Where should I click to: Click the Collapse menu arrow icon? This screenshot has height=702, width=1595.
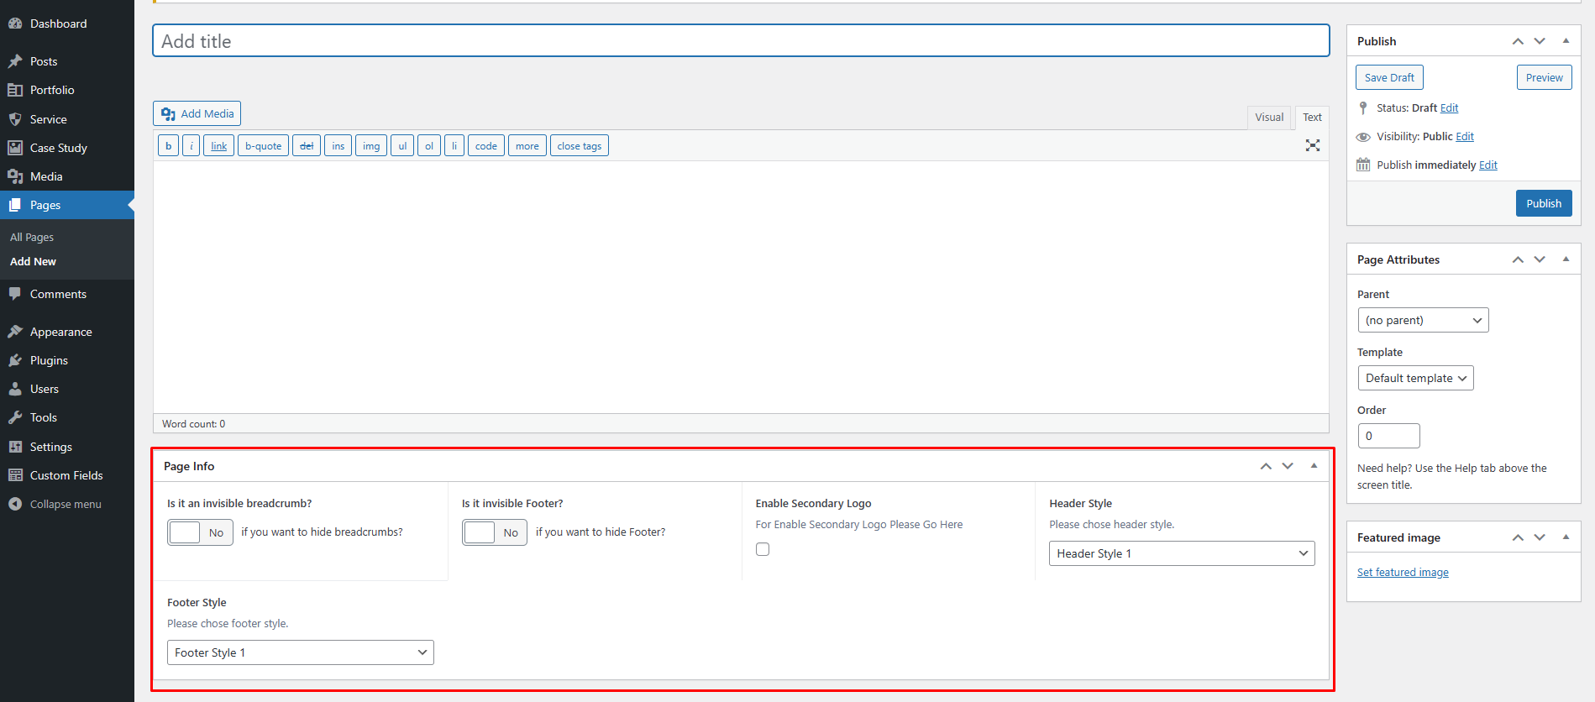click(15, 504)
